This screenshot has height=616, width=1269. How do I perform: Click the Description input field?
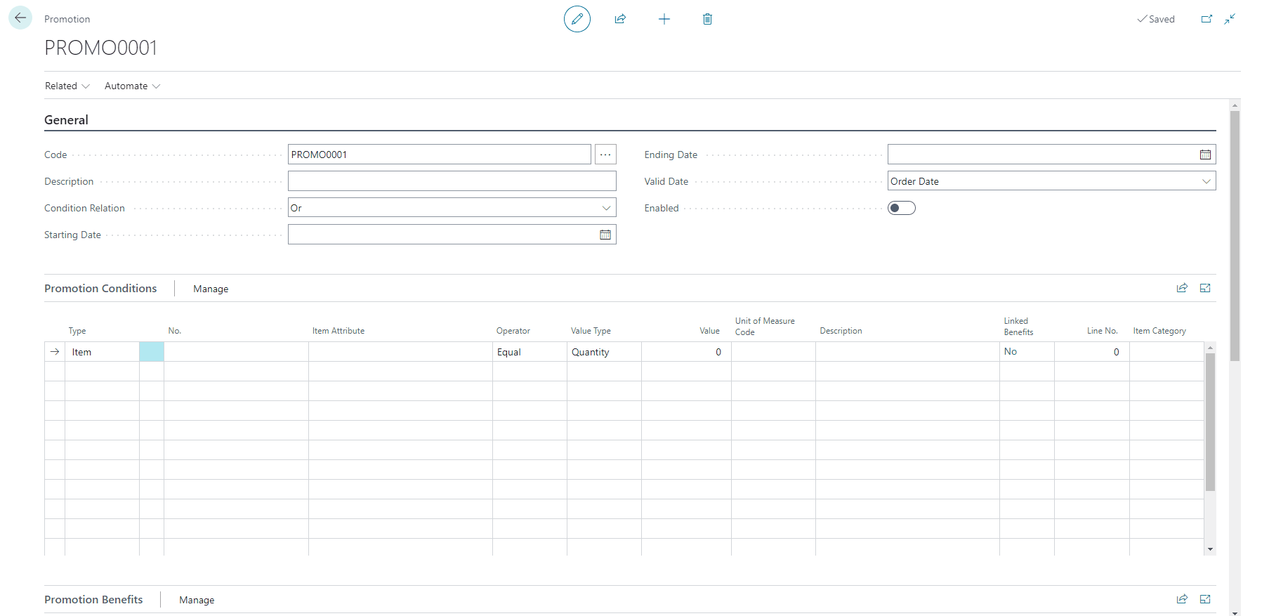click(x=452, y=181)
